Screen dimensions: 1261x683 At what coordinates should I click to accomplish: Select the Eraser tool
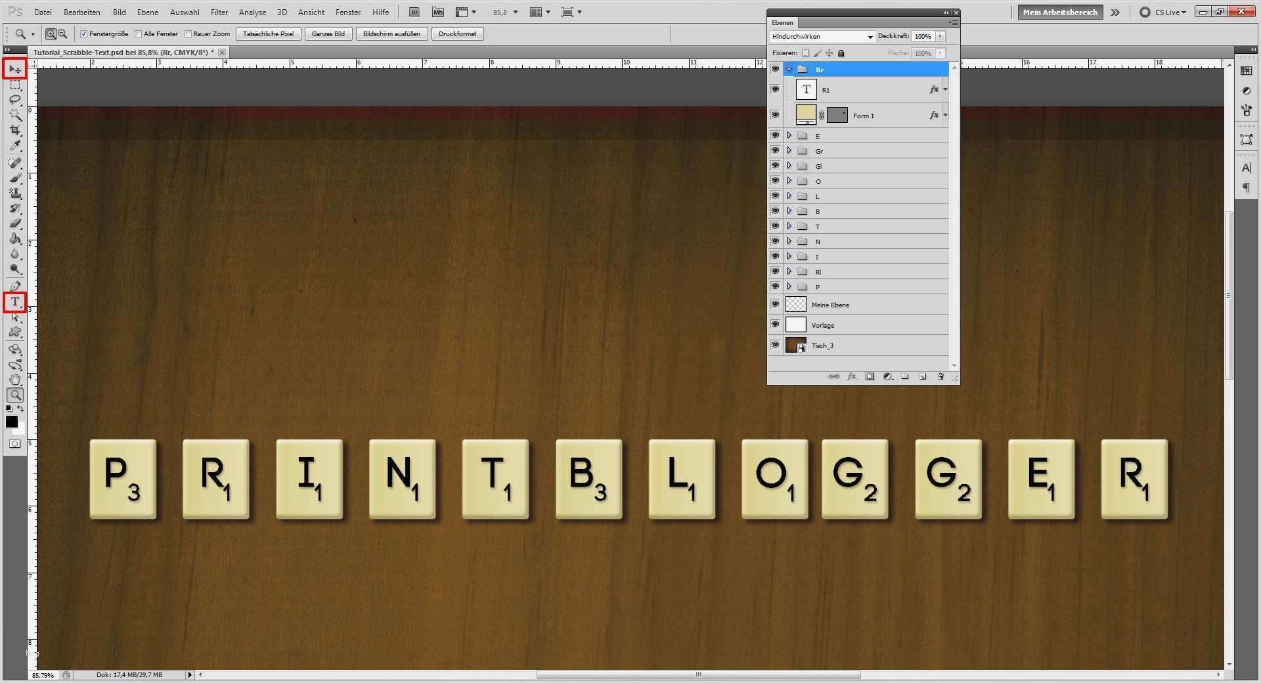(x=15, y=223)
